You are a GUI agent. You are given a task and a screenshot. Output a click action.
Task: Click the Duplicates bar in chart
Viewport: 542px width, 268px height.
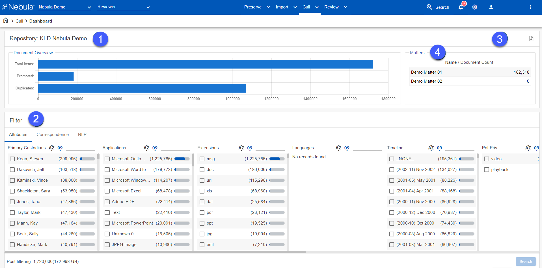pos(142,88)
